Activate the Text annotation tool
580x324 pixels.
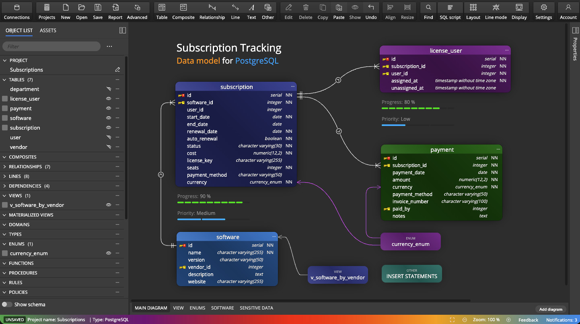[x=251, y=11]
